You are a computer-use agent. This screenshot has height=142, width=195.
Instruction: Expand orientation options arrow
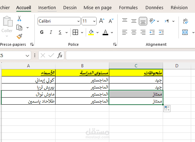click(x=158, y=21)
